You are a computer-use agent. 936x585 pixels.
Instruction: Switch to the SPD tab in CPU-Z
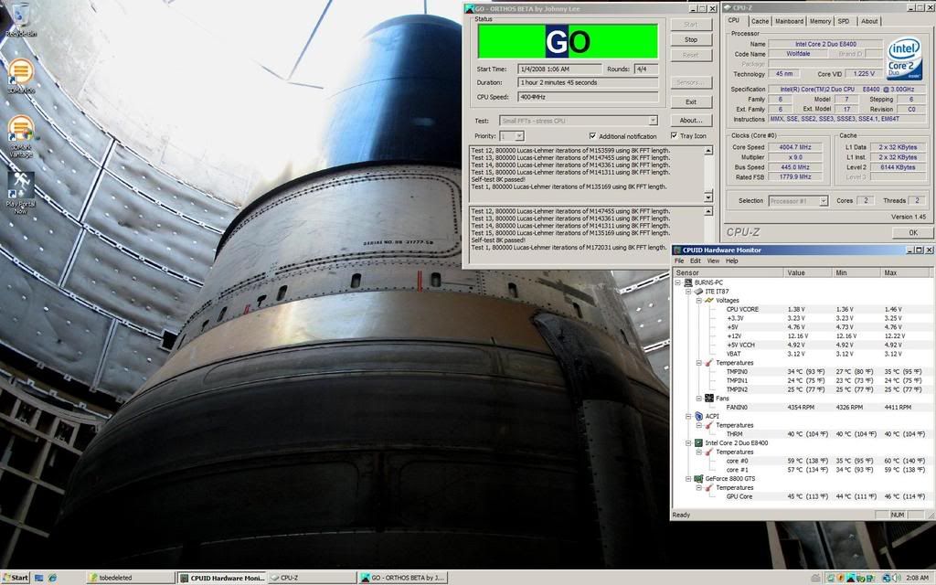coord(844,21)
